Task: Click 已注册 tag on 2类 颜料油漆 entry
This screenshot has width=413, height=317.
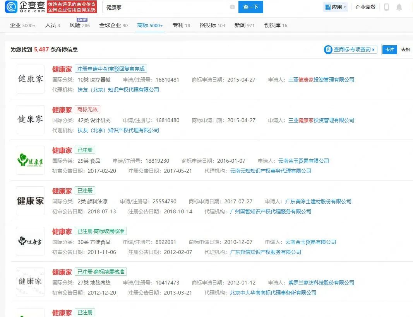Action: [x=85, y=191]
